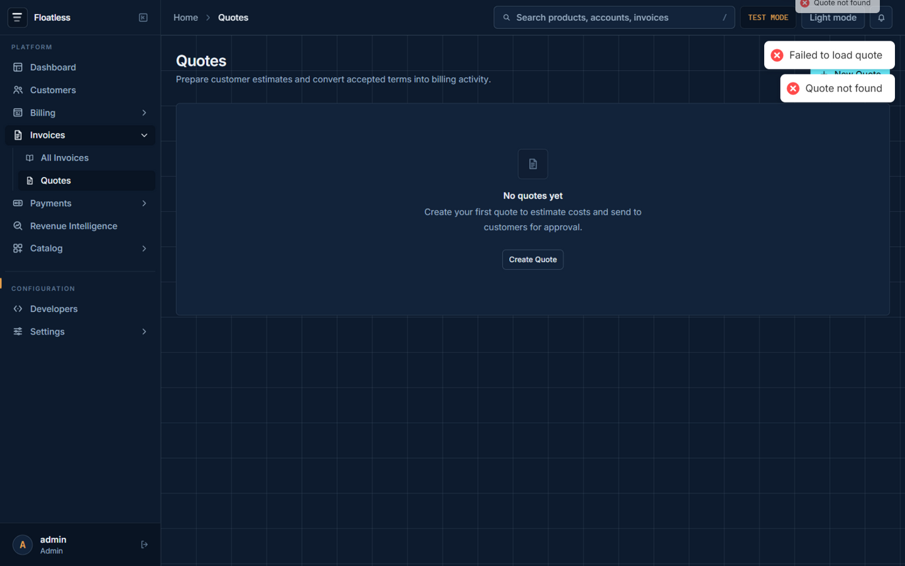The width and height of the screenshot is (905, 566).
Task: Dismiss the large Quote not found toast
Action: coord(838,89)
